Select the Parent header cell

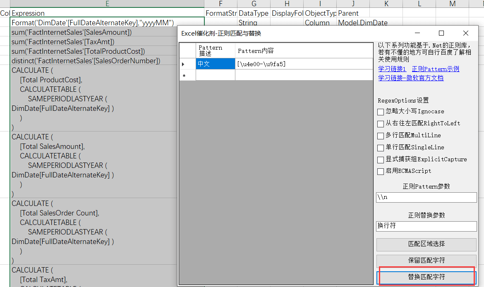click(x=353, y=13)
